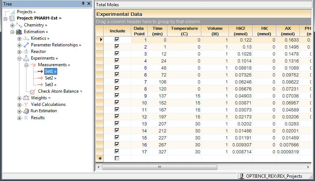Sort by Data Point column header
Viewport: 315px width, 181px height.
139,31
